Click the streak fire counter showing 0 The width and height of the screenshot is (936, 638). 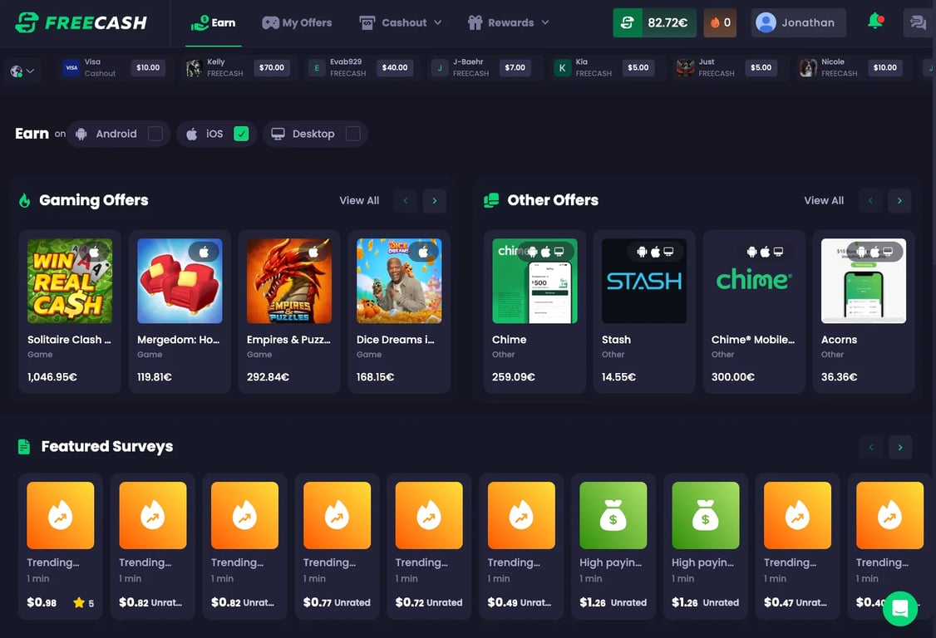coord(720,22)
